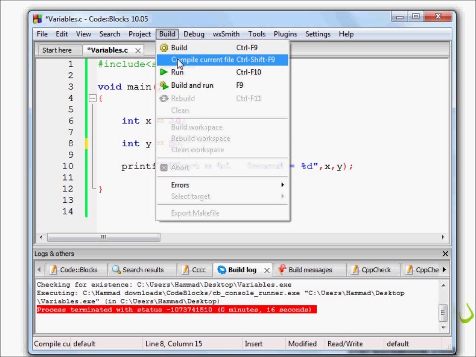The height and width of the screenshot is (357, 476).
Task: Click the 'Checking for existence' log line
Action: (164, 285)
